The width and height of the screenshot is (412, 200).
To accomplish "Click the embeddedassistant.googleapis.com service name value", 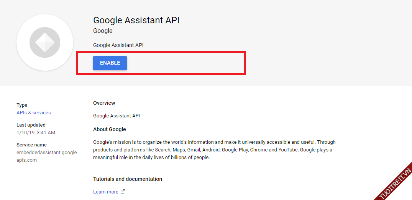I will pyautogui.click(x=46, y=156).
